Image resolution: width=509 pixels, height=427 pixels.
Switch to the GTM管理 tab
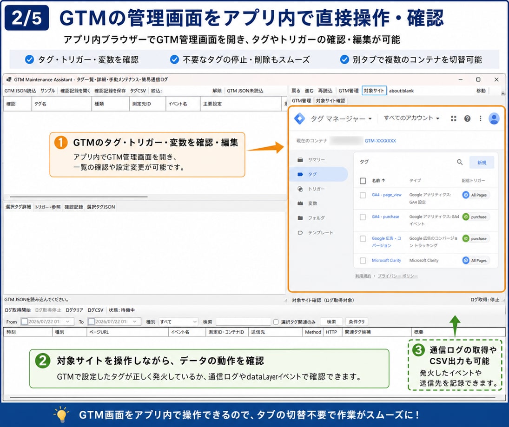pyautogui.click(x=301, y=100)
